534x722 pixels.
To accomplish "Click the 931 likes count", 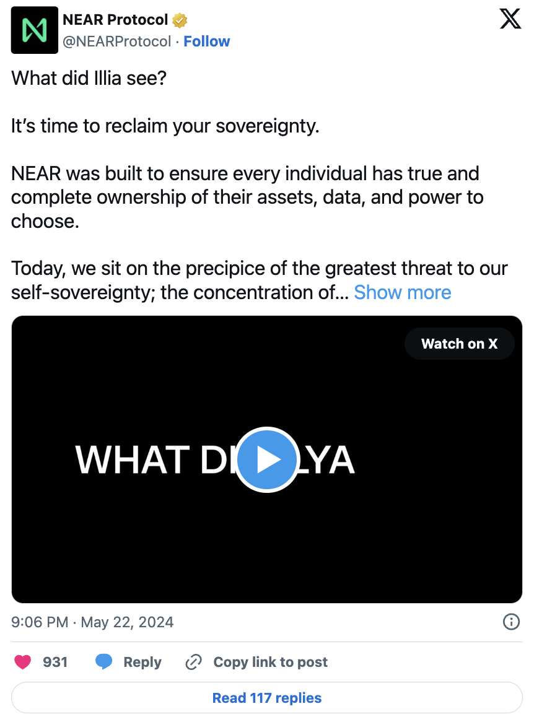I will tap(56, 661).
